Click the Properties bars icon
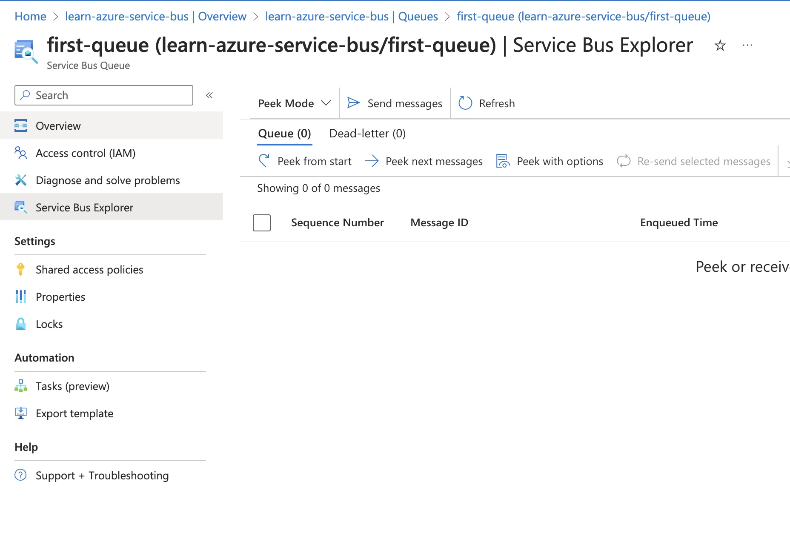 pyautogui.click(x=21, y=296)
